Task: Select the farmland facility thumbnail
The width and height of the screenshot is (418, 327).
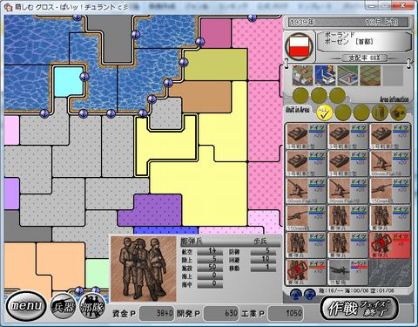Action: 370,76
